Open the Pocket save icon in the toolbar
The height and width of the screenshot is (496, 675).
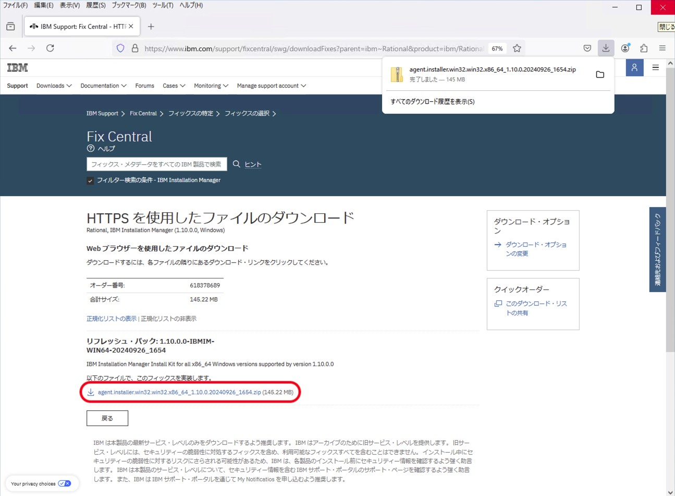coord(587,47)
